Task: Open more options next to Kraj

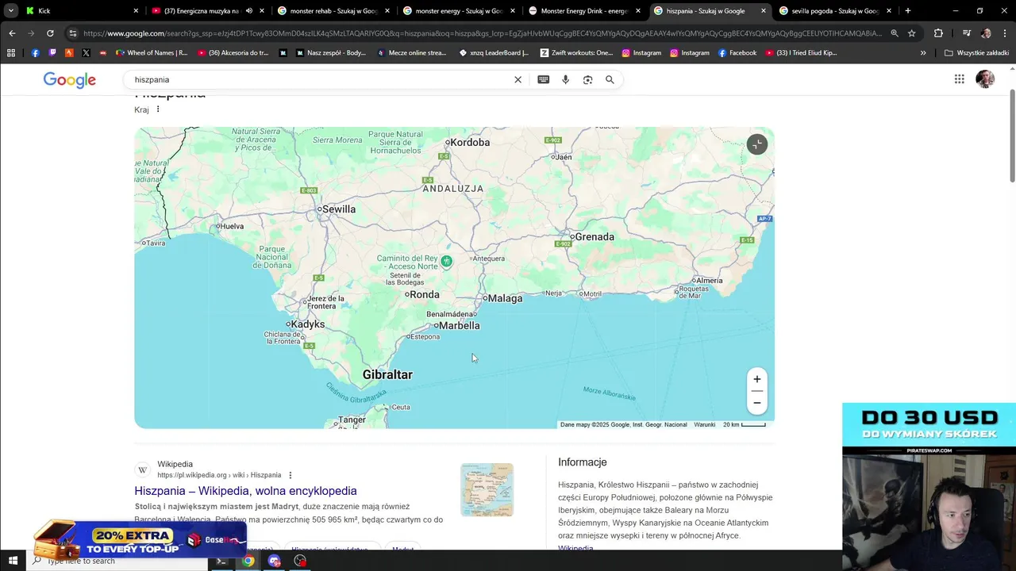Action: pyautogui.click(x=158, y=109)
